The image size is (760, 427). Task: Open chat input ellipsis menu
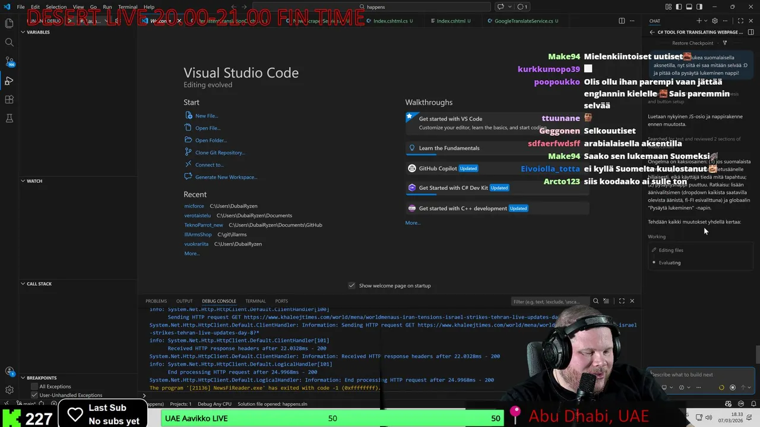click(x=698, y=387)
